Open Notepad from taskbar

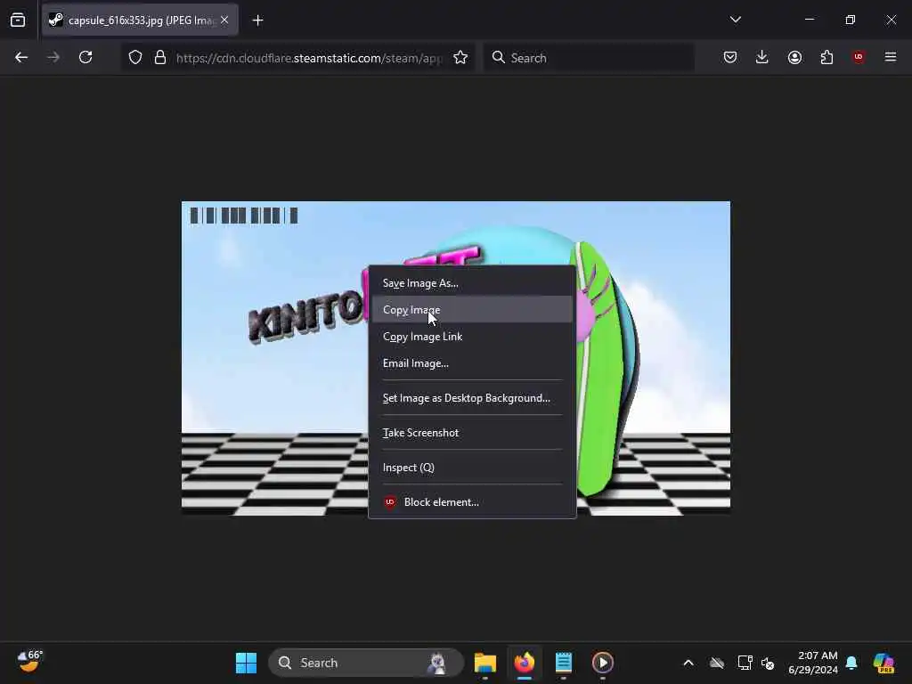pyautogui.click(x=563, y=663)
